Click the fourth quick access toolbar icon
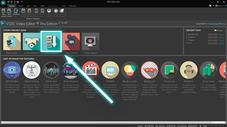The image size is (227, 127). tap(18, 2)
